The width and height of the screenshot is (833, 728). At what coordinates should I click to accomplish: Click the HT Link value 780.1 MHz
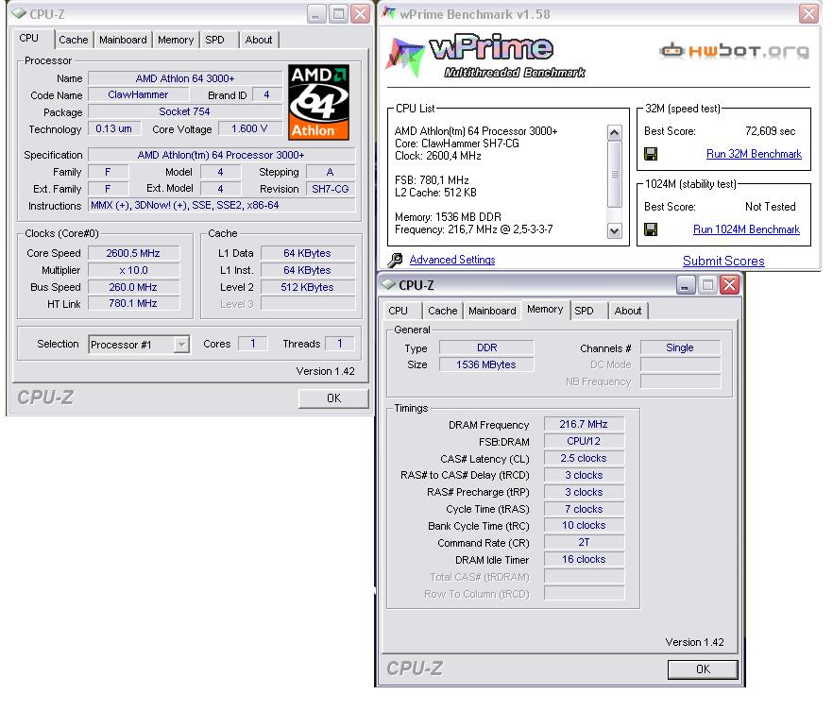[133, 303]
